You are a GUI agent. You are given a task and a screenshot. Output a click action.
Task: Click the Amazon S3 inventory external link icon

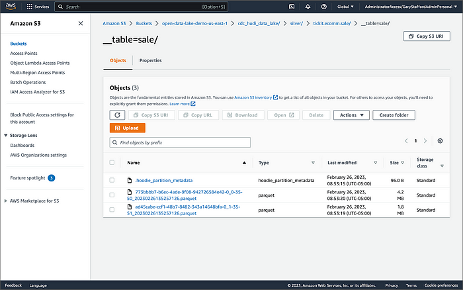click(276, 97)
